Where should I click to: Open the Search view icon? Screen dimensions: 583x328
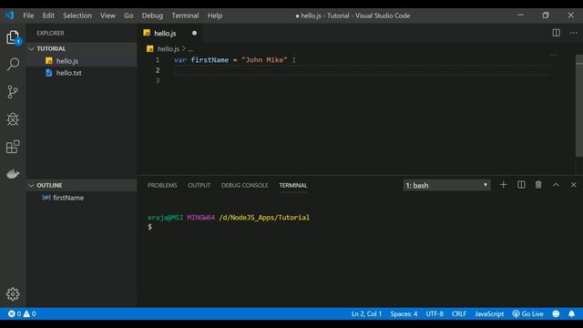pyautogui.click(x=13, y=65)
